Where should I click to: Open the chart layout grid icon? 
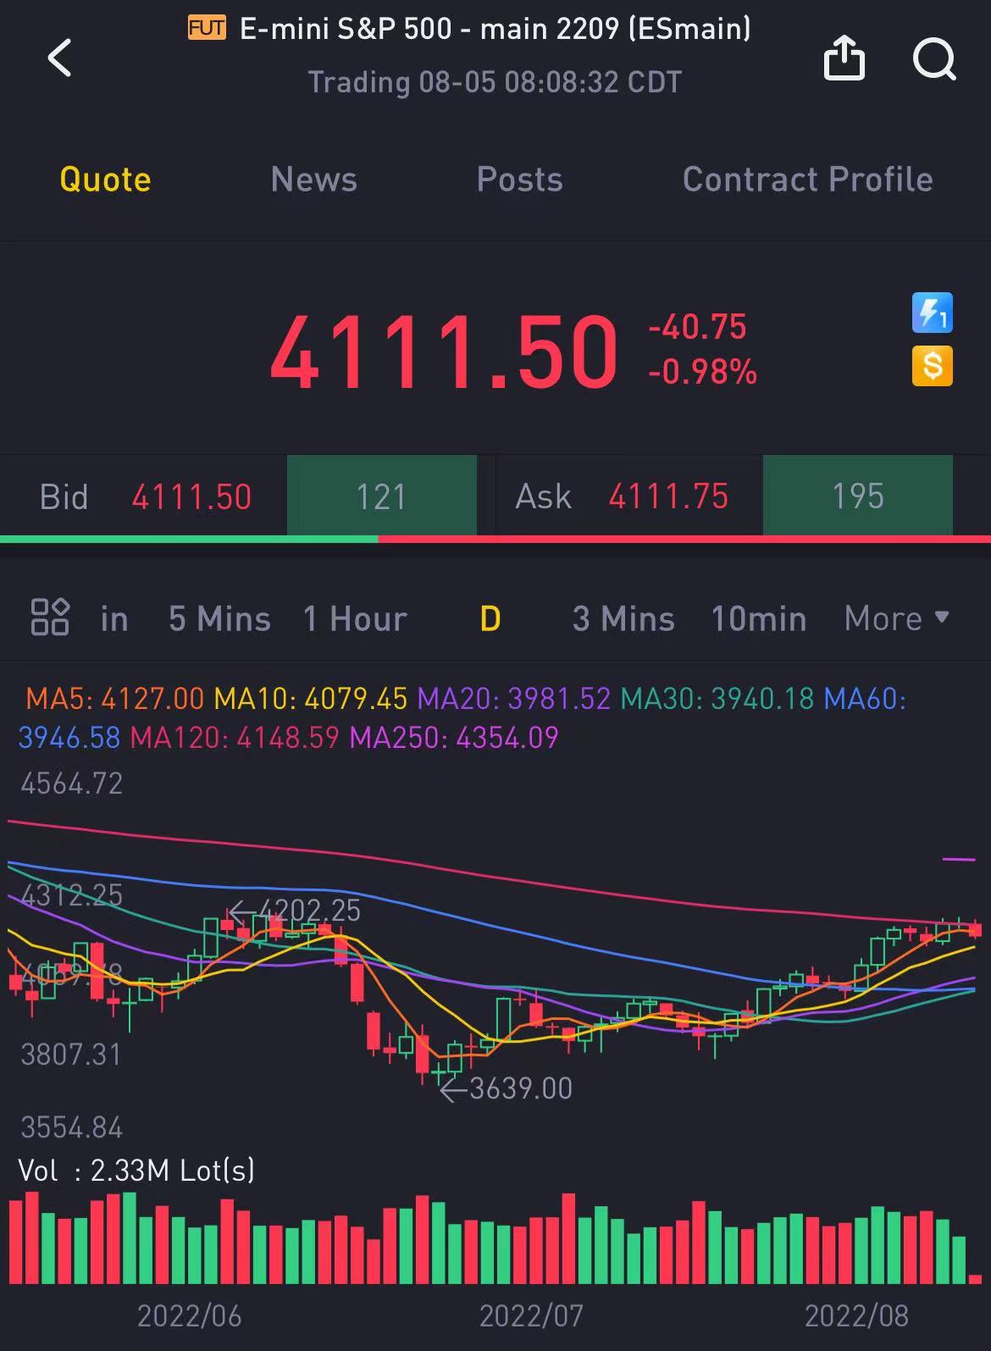point(50,617)
